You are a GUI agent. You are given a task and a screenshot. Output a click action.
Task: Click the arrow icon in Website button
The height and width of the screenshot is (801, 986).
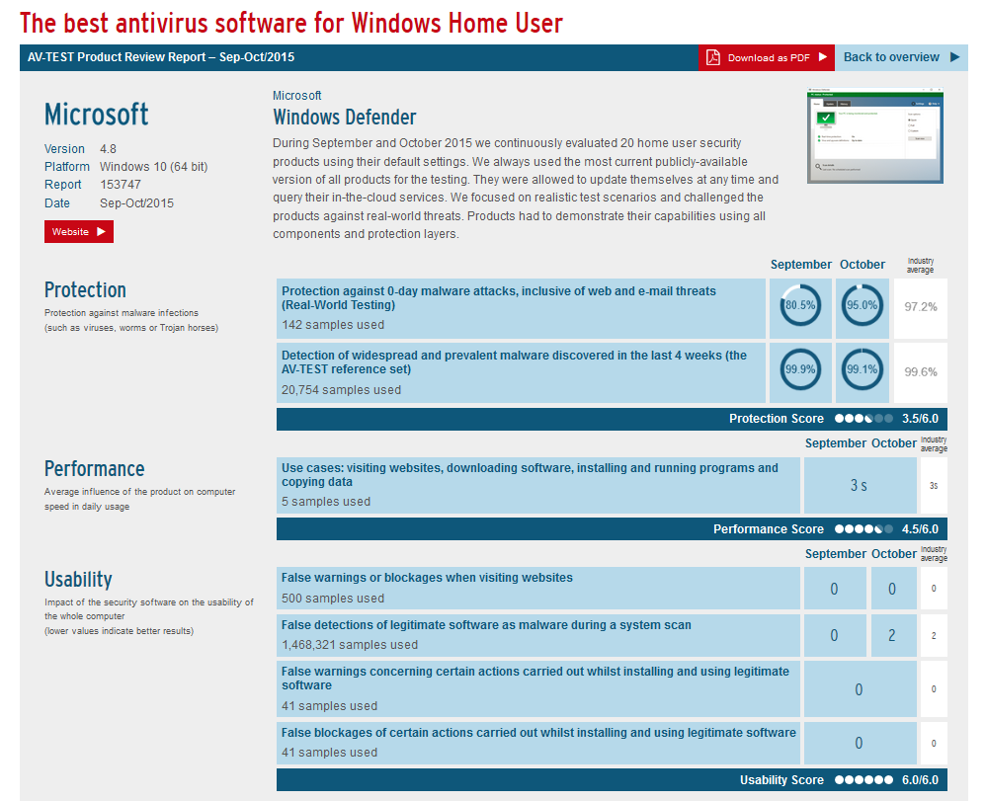101,231
